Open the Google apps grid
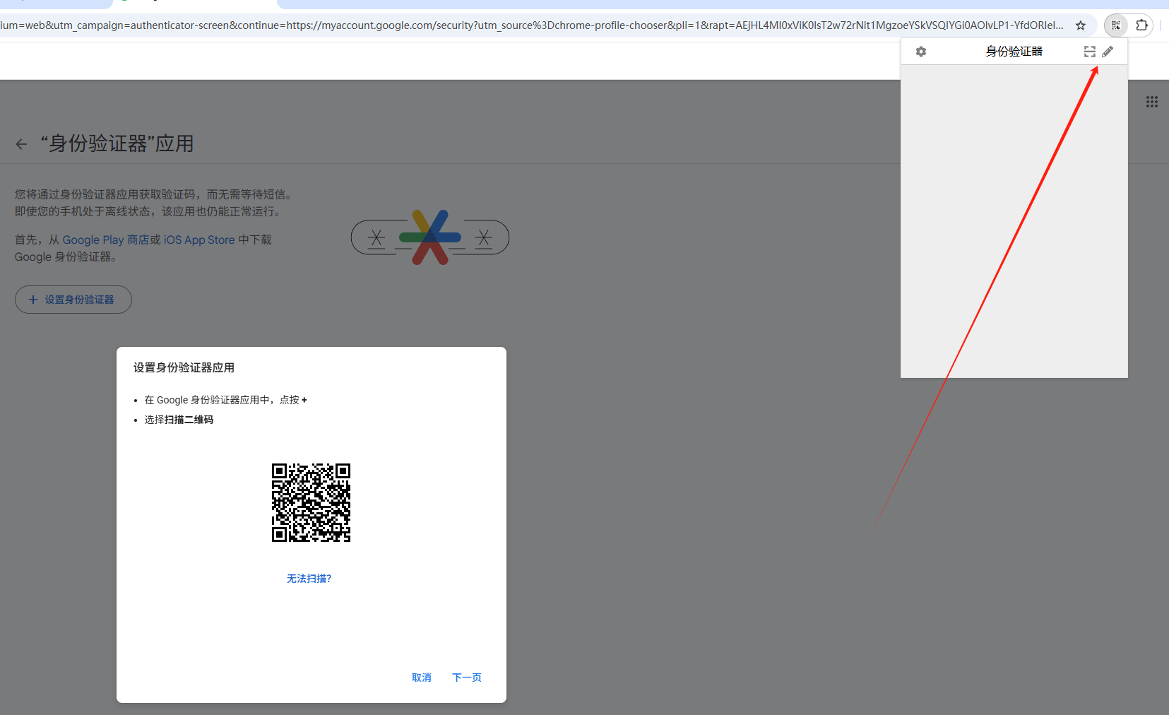Screen dimensions: 1169x715 tap(1152, 102)
